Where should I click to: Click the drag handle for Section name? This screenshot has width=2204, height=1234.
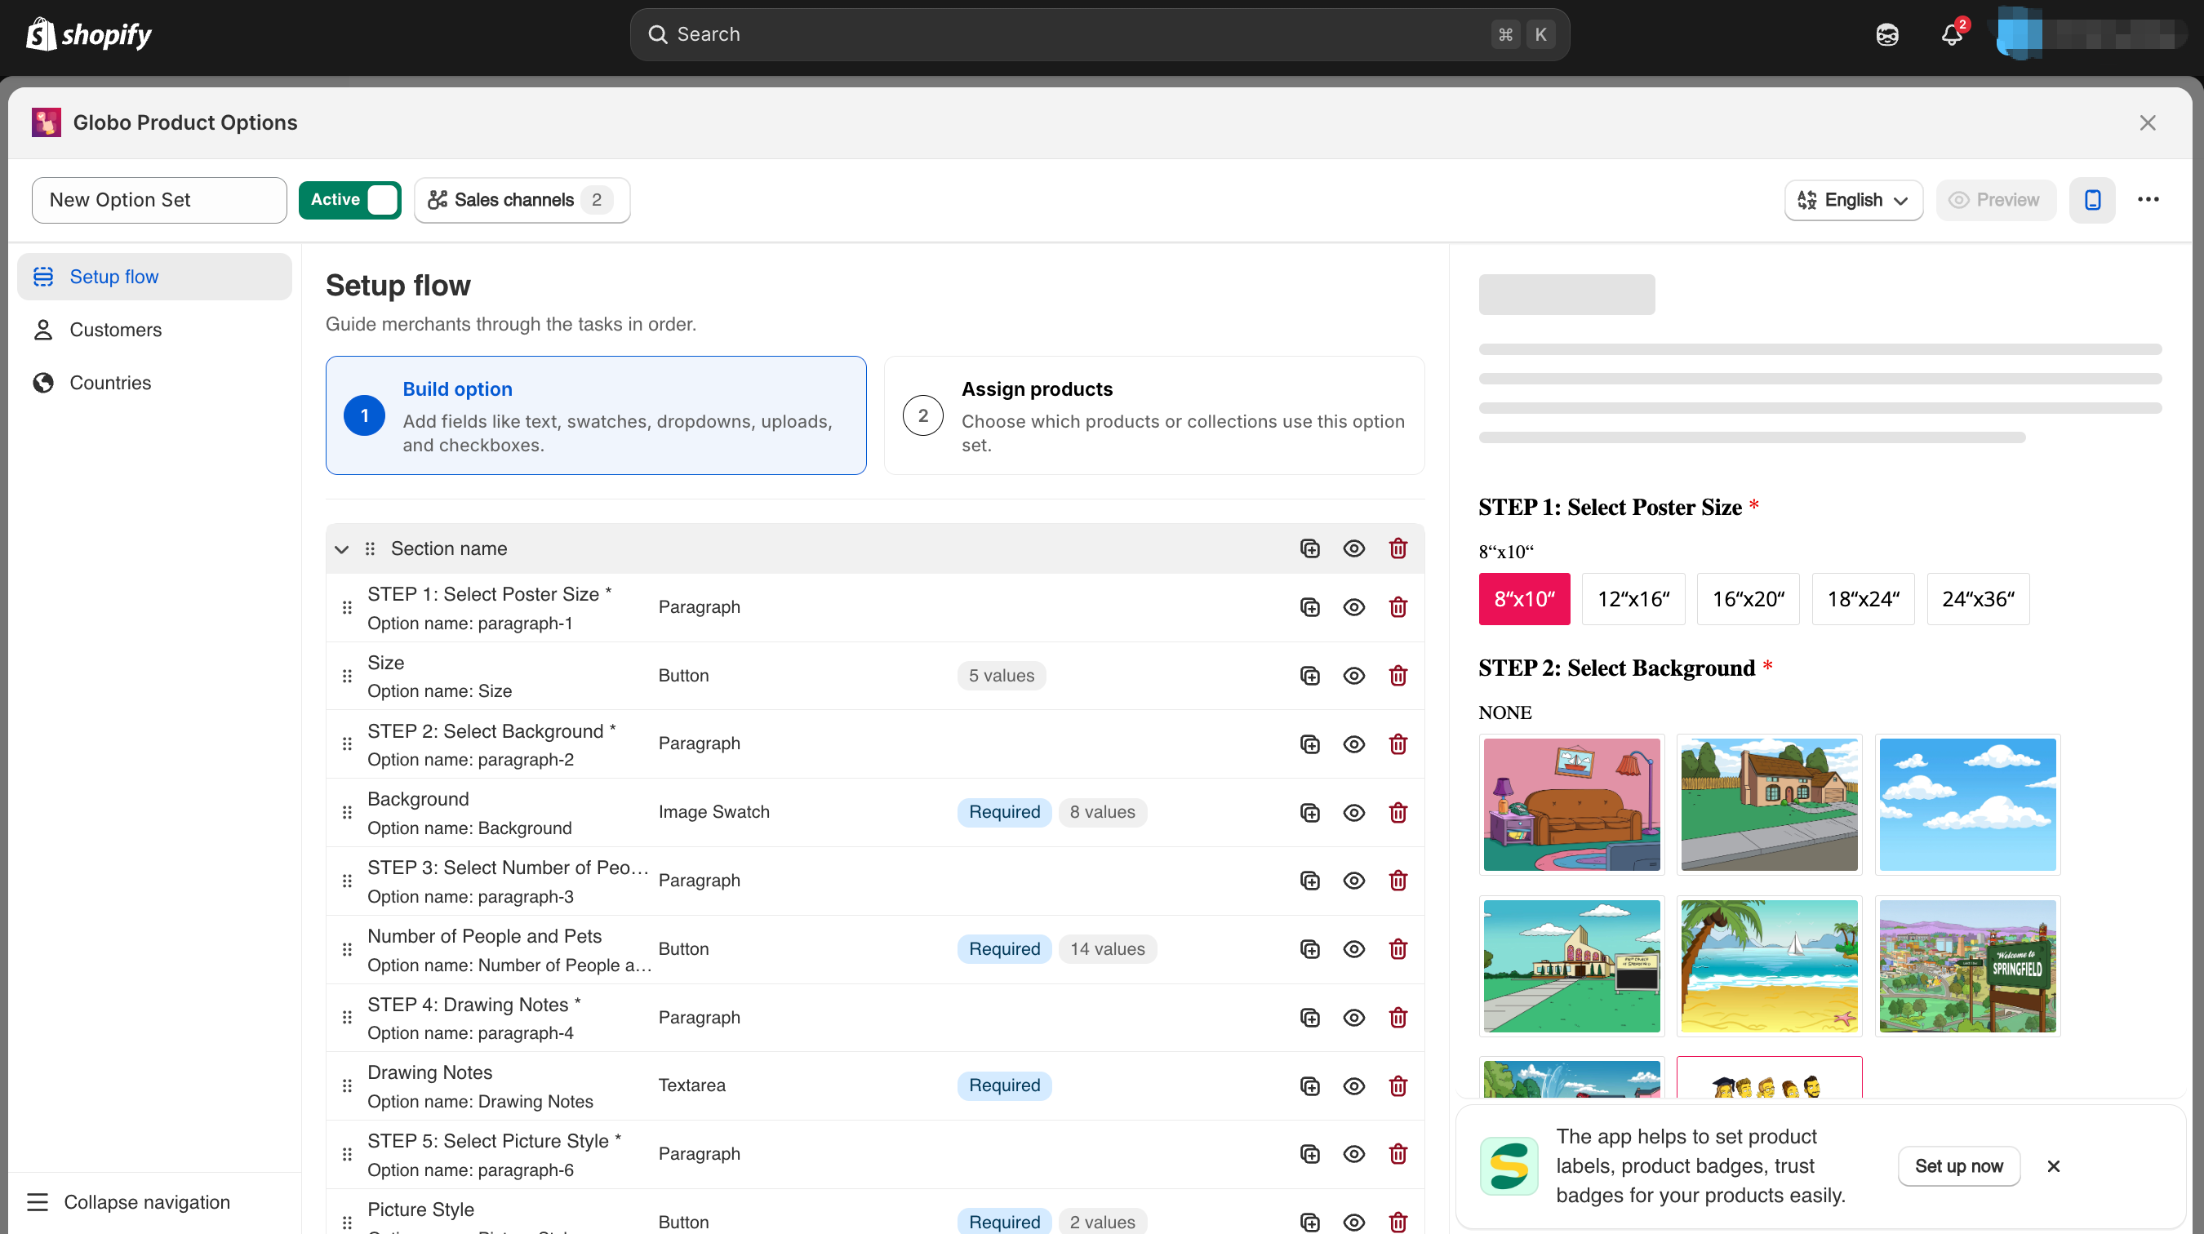pos(370,549)
